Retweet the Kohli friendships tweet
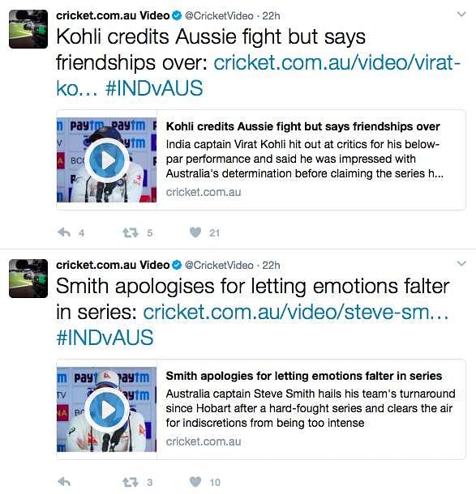The height and width of the screenshot is (494, 476). pyautogui.click(x=131, y=232)
